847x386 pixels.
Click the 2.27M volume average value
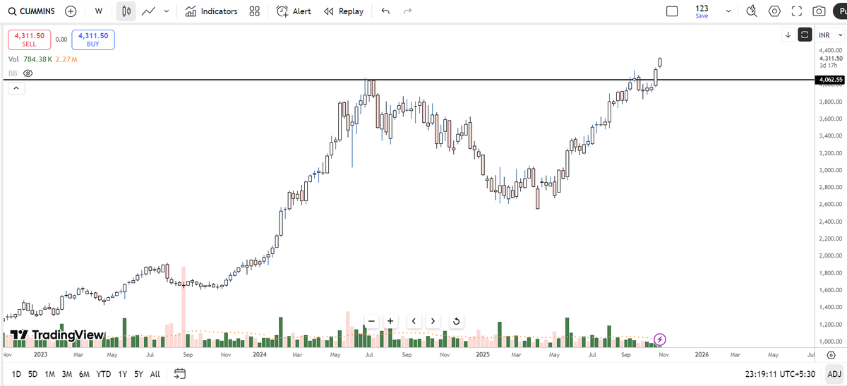point(66,59)
